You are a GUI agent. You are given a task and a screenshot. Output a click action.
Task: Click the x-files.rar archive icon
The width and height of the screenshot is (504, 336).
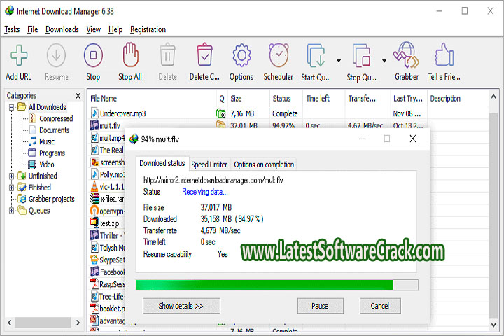(x=94, y=199)
